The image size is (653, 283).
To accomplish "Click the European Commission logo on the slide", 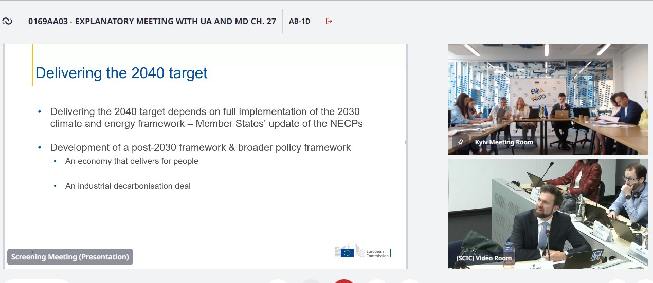I will [x=362, y=252].
